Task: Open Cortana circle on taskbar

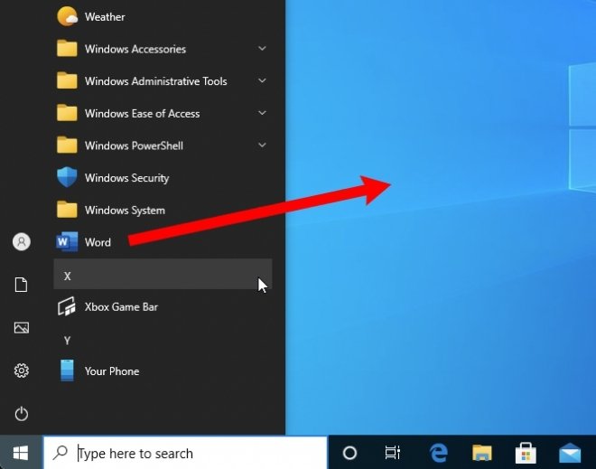Action: (349, 453)
